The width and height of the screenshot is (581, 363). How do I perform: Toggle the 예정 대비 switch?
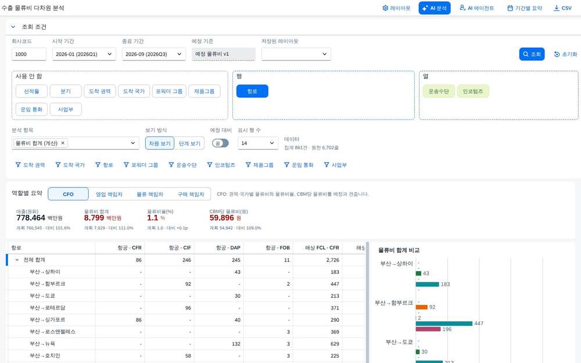point(220,143)
